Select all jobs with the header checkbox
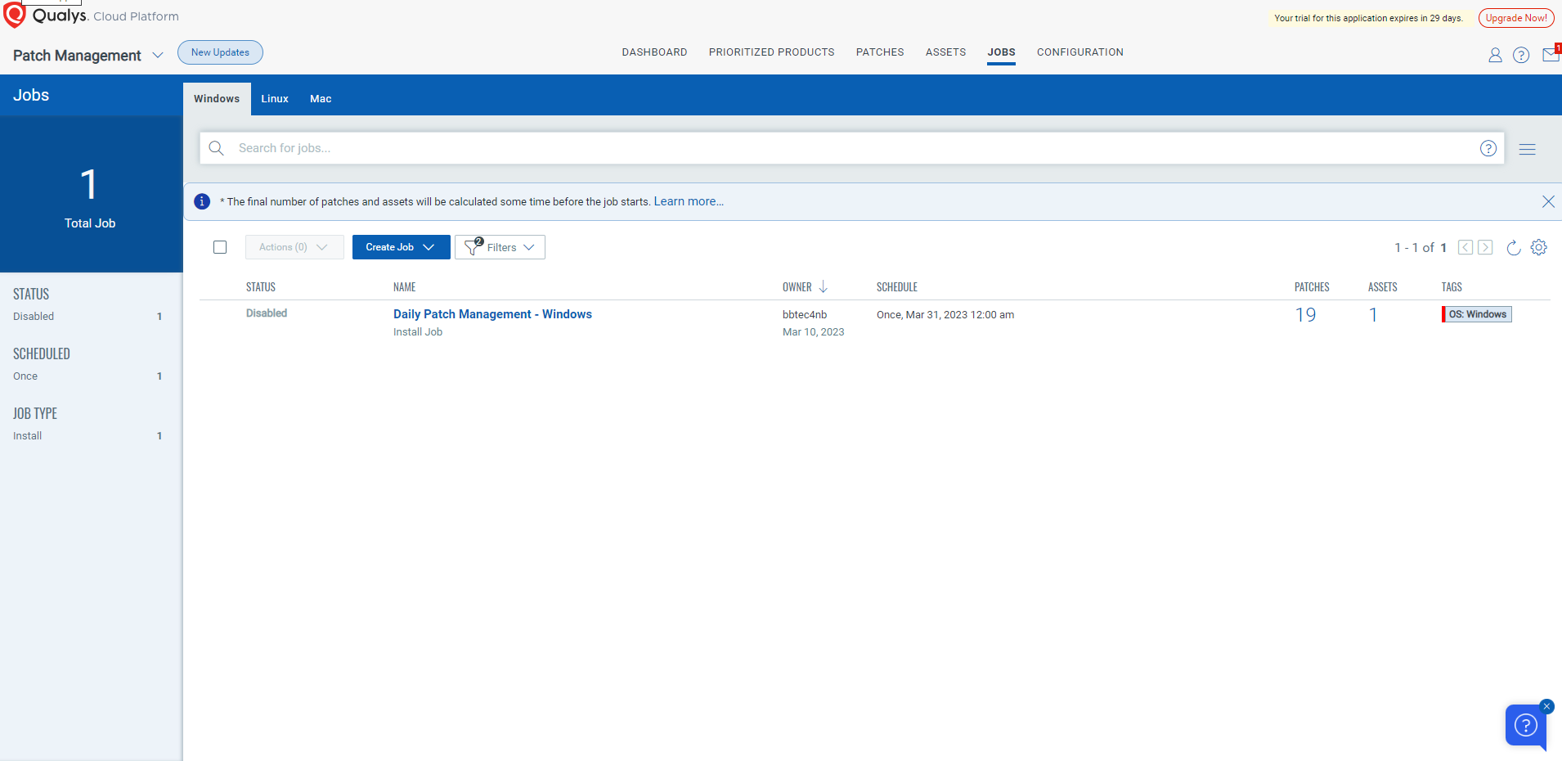This screenshot has height=761, width=1562. click(x=220, y=246)
